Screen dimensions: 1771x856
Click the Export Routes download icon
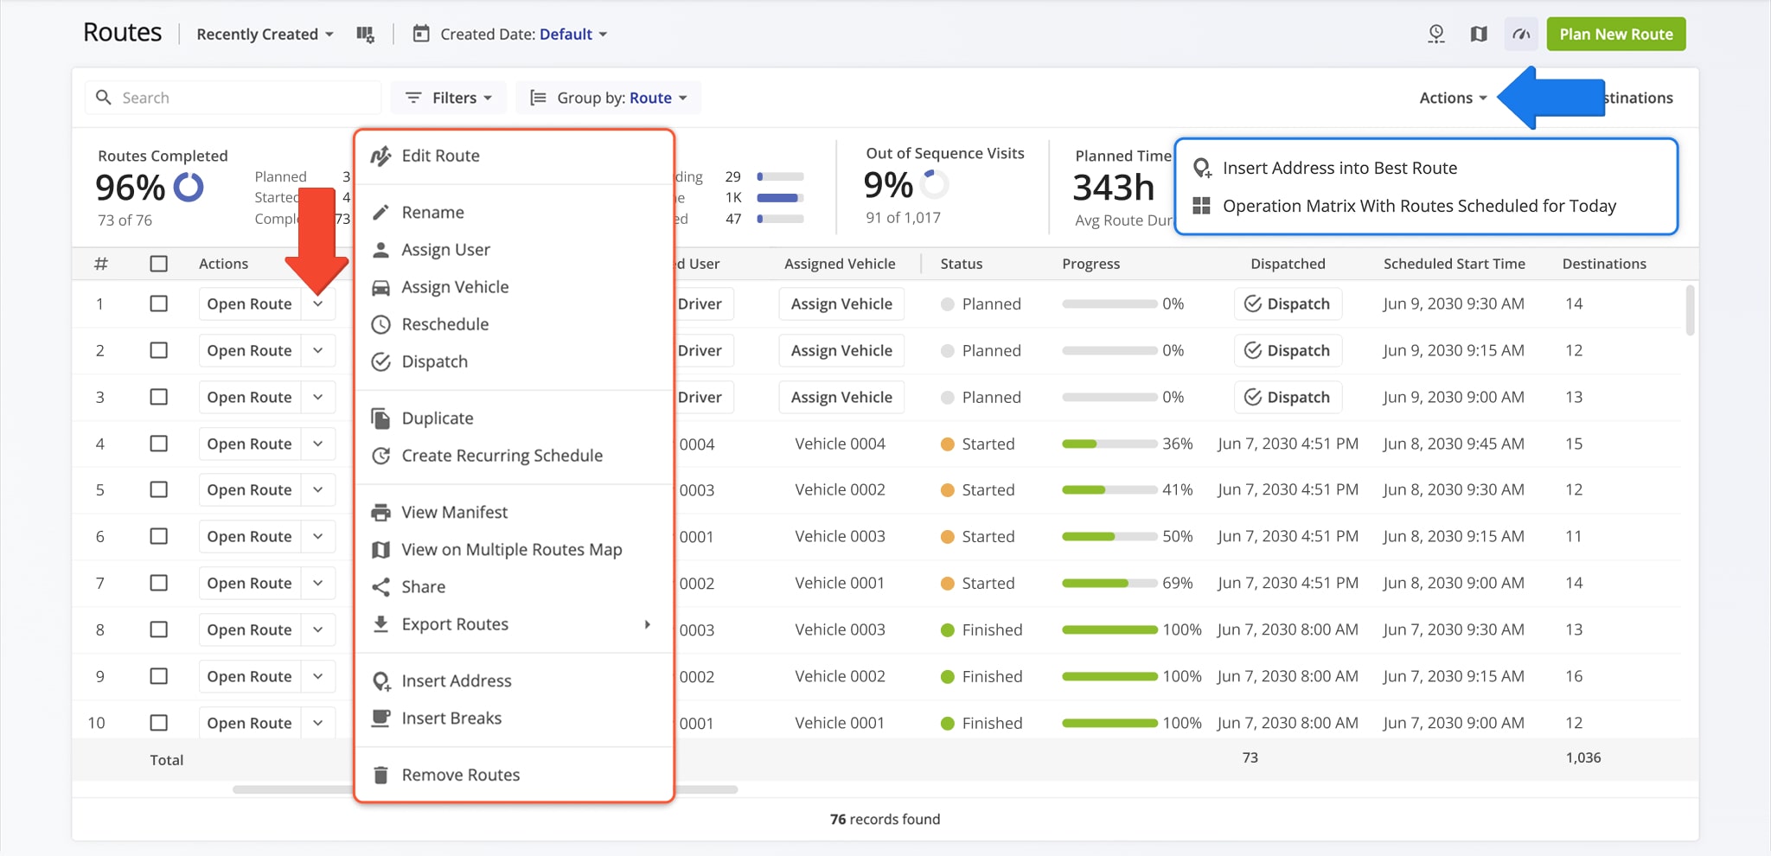click(x=380, y=624)
